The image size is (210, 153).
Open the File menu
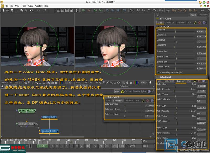(x=6, y=6)
